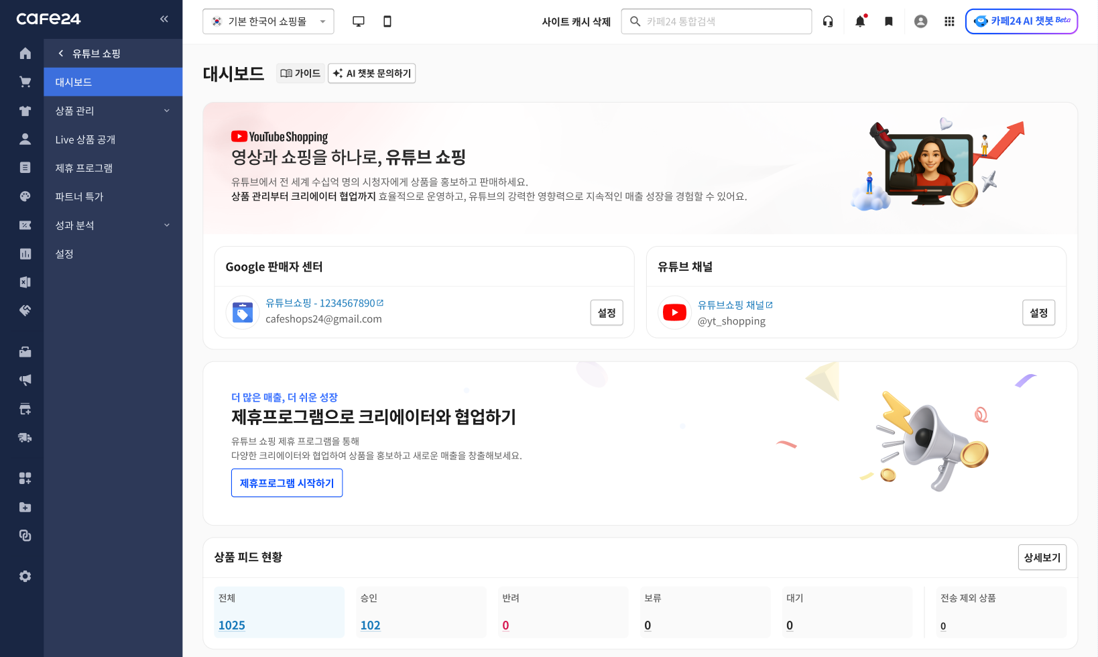Click the home icon in left sidebar
This screenshot has width=1098, height=657.
click(25, 54)
